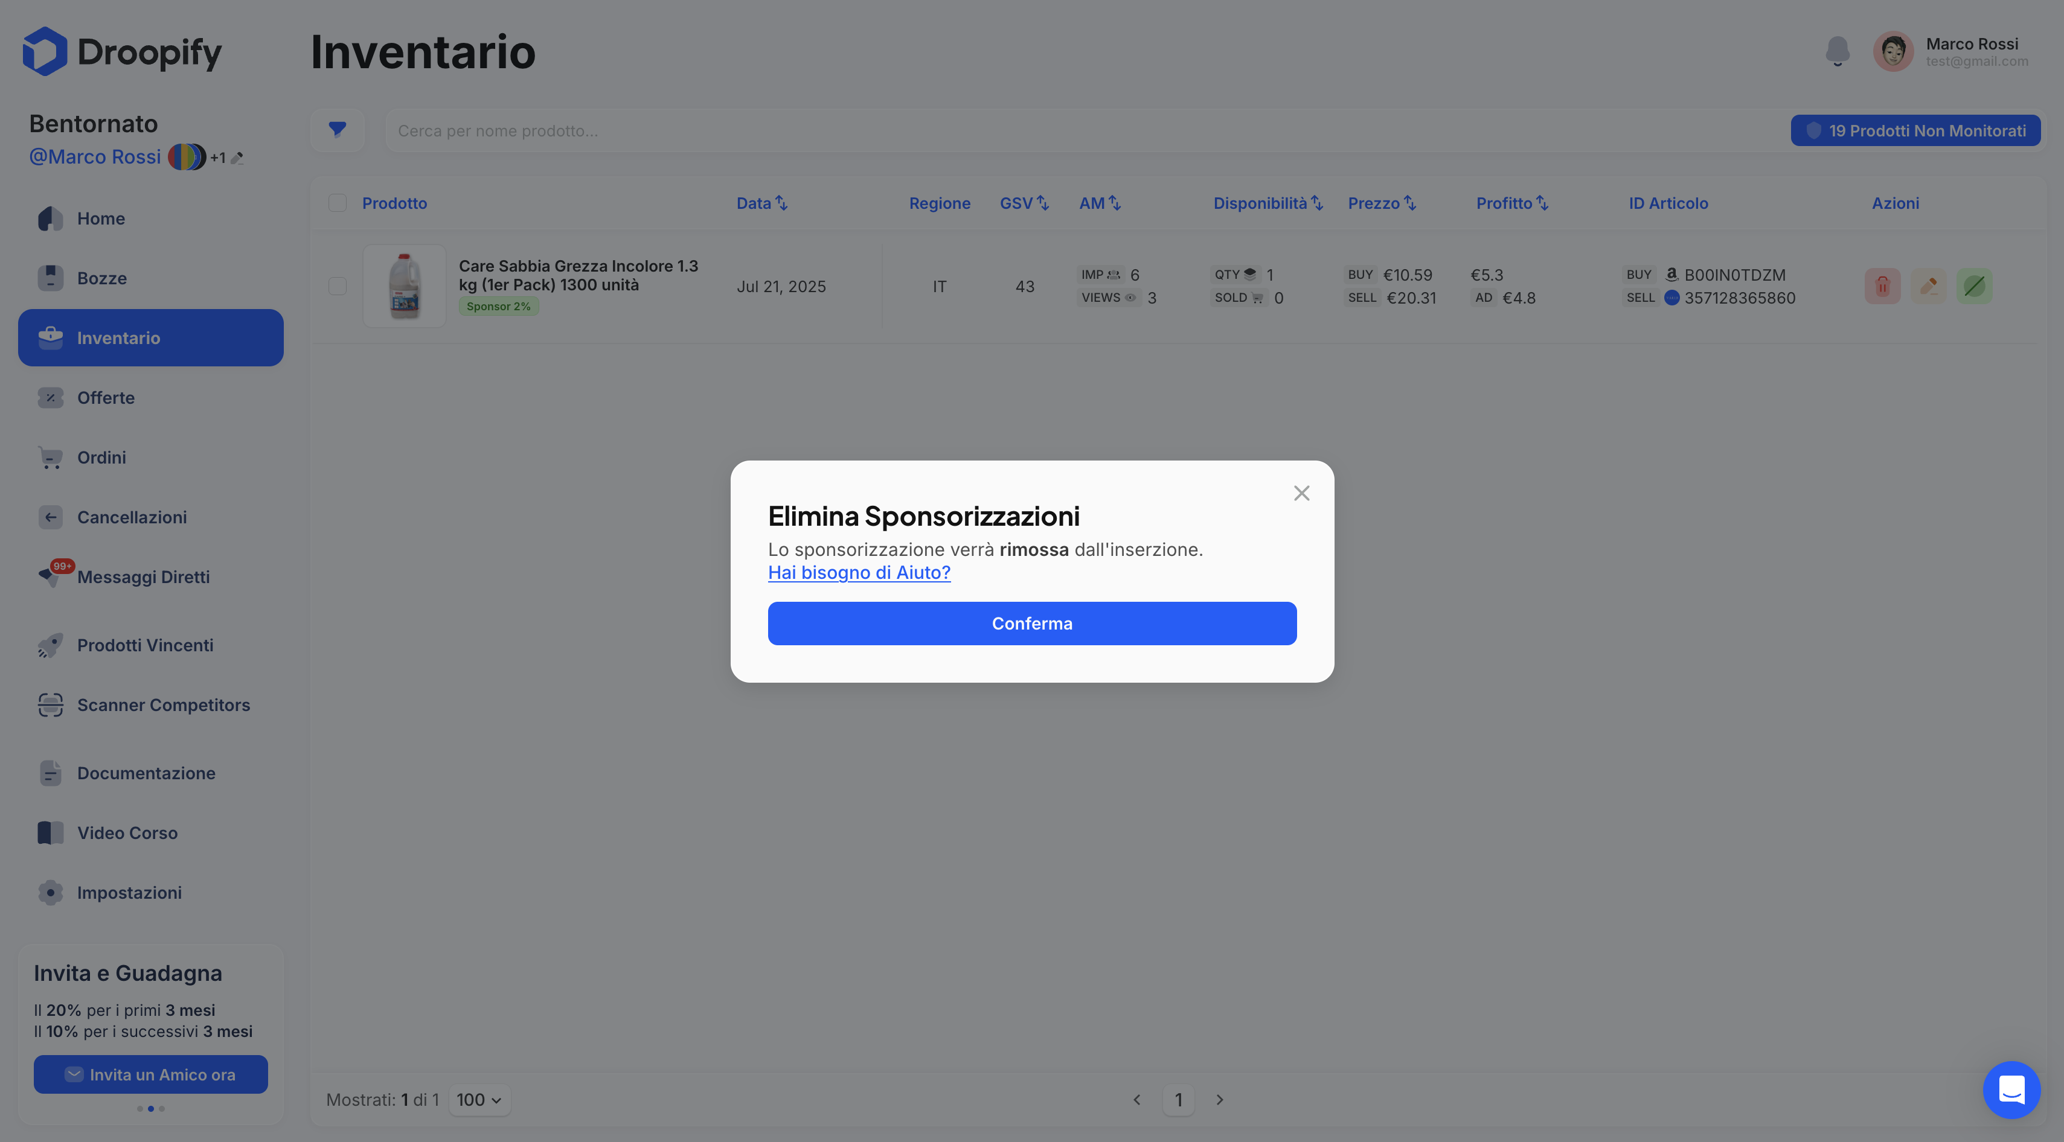Click the Invita e Guadagna carousel dots
This screenshot has width=2064, height=1142.
(150, 1109)
